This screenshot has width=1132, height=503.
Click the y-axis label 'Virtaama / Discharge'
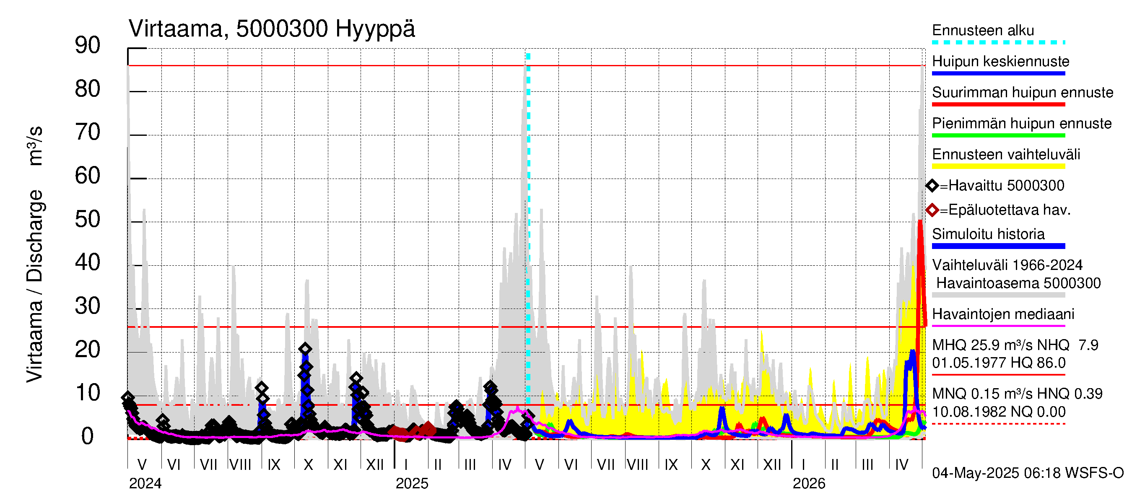tap(35, 286)
